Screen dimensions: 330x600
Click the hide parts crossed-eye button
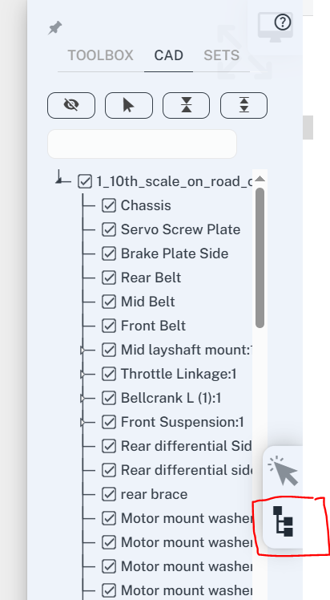click(71, 105)
